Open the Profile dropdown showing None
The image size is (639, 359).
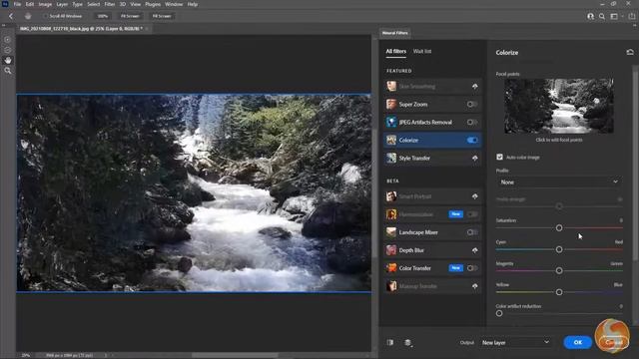pos(559,181)
